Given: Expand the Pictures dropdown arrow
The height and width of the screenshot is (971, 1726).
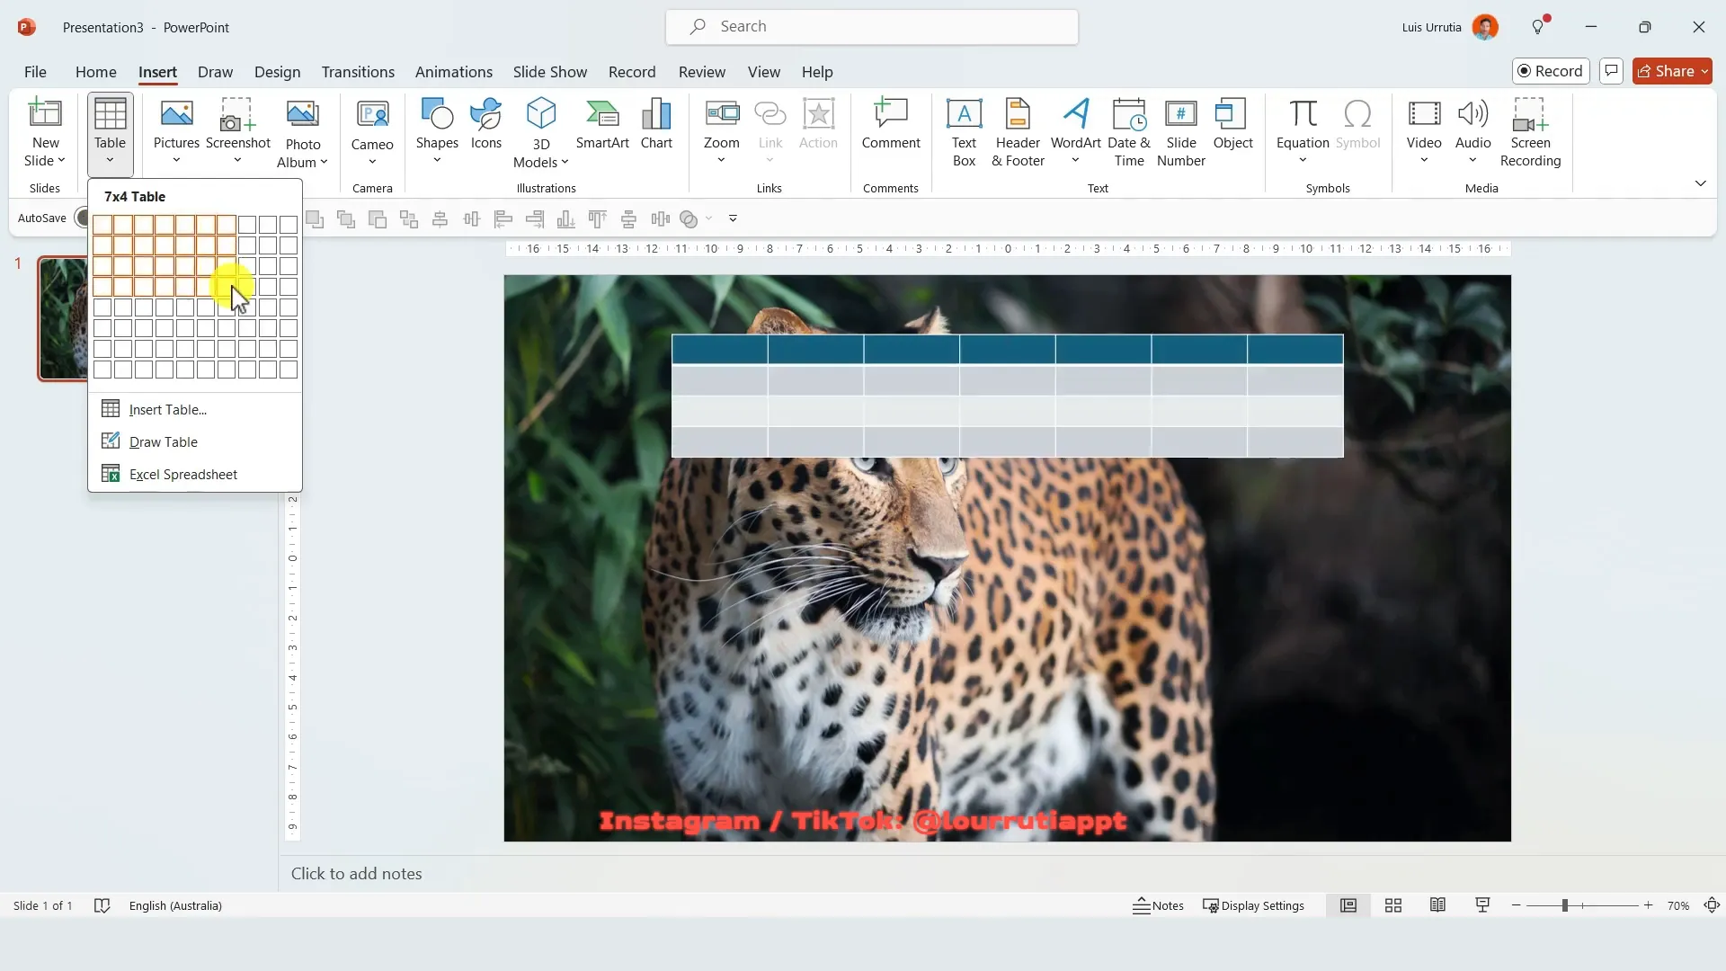Looking at the screenshot, I should coord(176,161).
